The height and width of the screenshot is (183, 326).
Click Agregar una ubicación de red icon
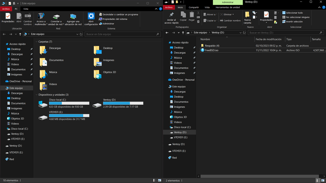(x=73, y=17)
